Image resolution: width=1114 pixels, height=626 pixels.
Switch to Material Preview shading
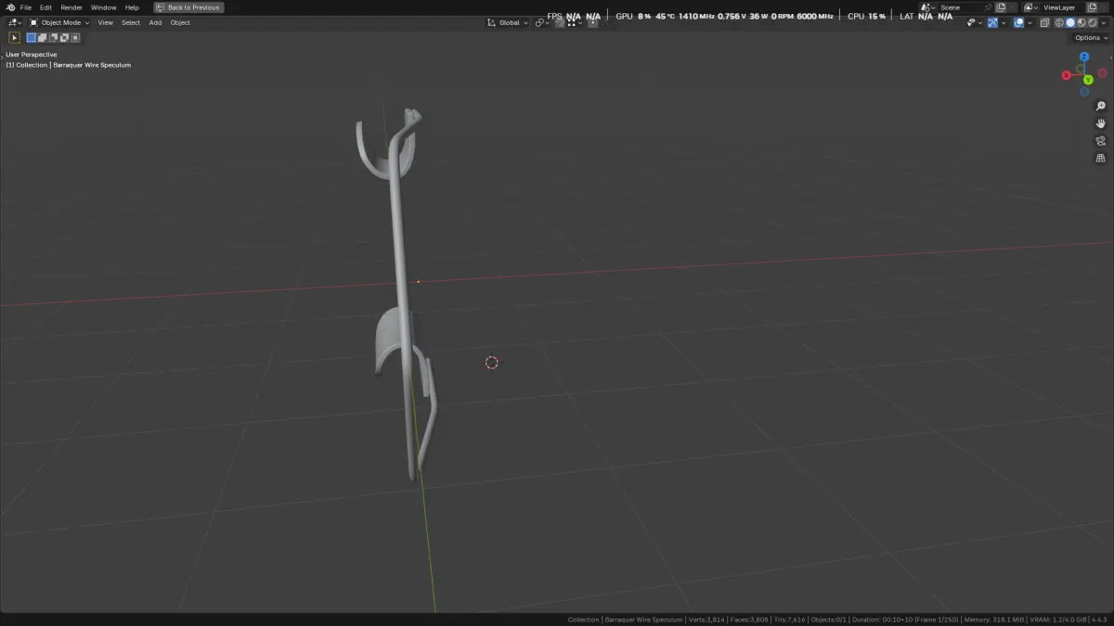click(1082, 22)
